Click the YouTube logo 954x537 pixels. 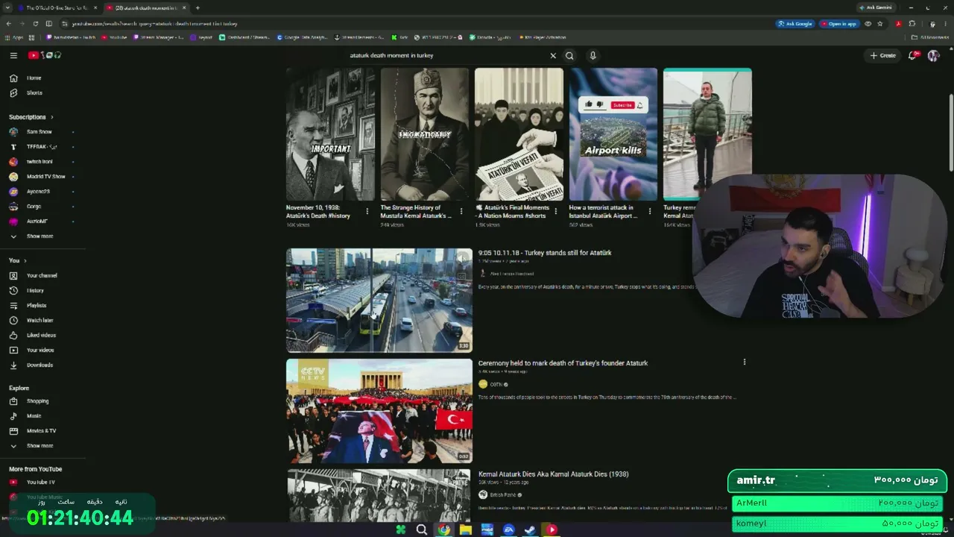click(x=45, y=55)
